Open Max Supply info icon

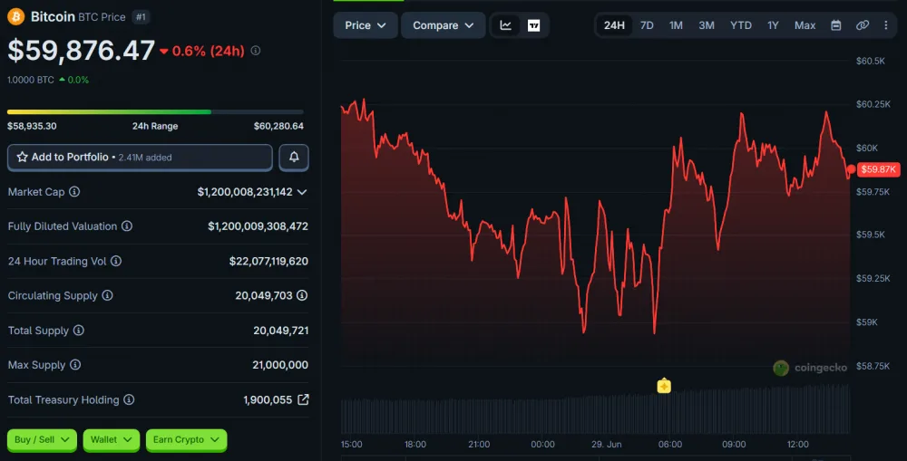75,365
